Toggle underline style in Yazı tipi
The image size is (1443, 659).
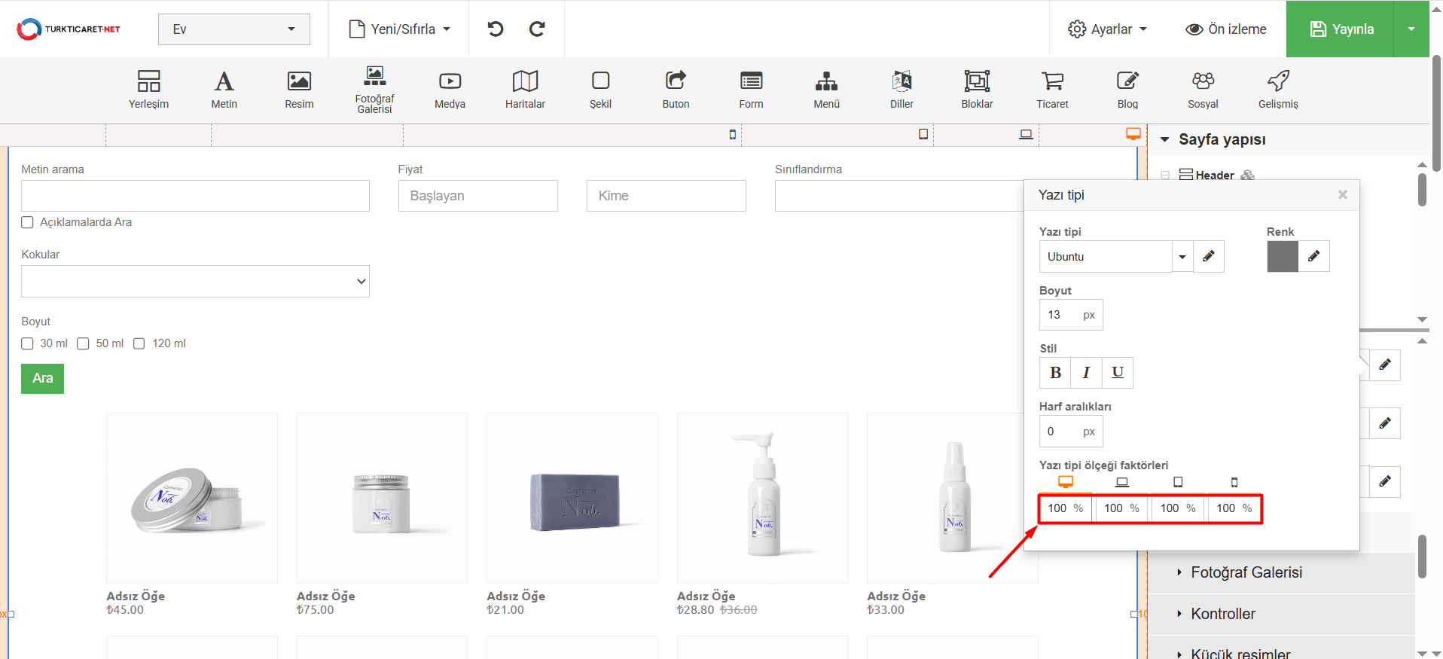point(1118,373)
